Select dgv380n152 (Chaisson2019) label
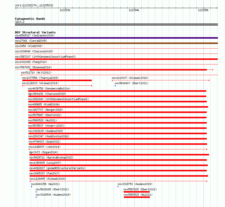The width and height of the screenshot is (225, 207). pos(47,94)
